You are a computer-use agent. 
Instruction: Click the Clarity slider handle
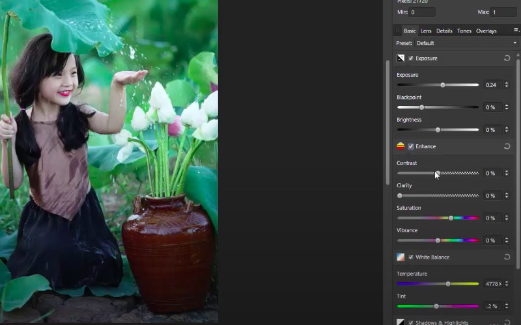(400, 196)
